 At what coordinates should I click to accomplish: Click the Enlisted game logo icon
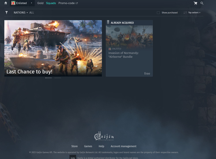pos(13,3)
